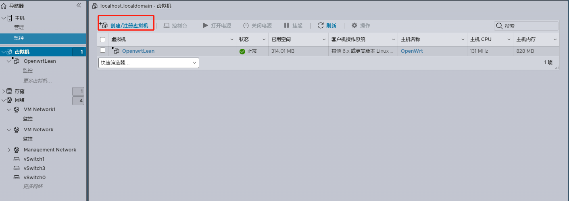Click the OpenwrtLean VM icon in table row

[x=116, y=51]
